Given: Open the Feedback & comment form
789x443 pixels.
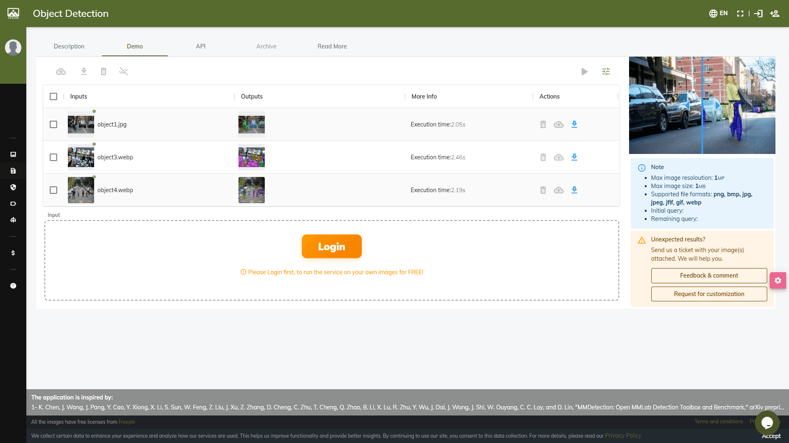Looking at the screenshot, I should pos(708,275).
